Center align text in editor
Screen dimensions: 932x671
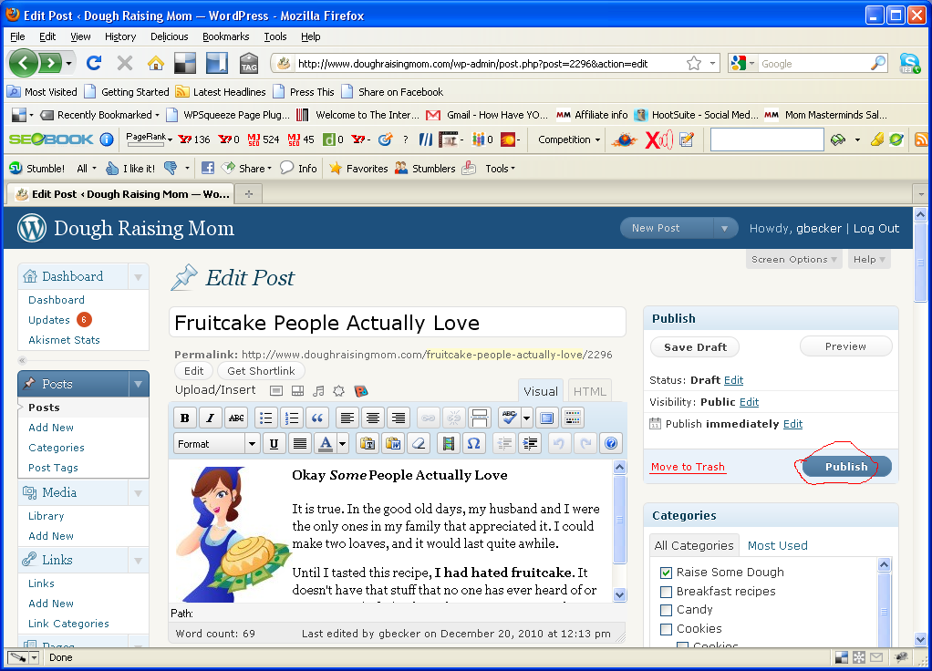[x=373, y=418]
